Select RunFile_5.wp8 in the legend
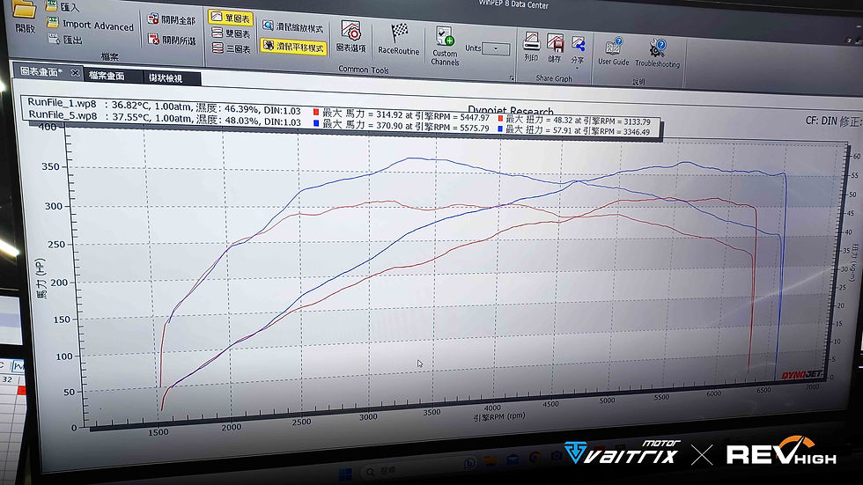 (x=63, y=115)
